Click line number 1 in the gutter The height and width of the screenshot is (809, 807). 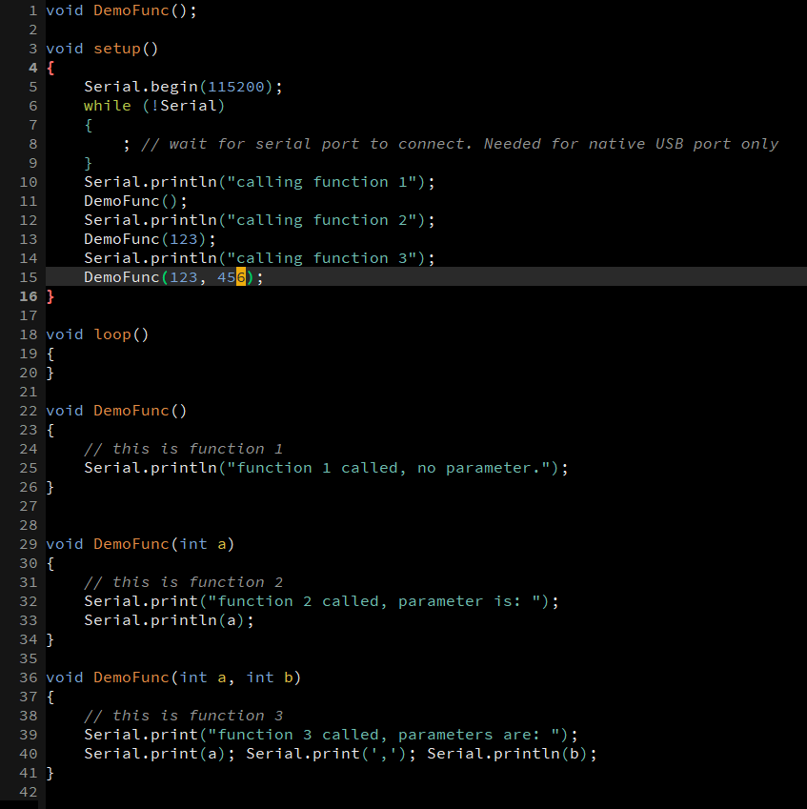[33, 10]
